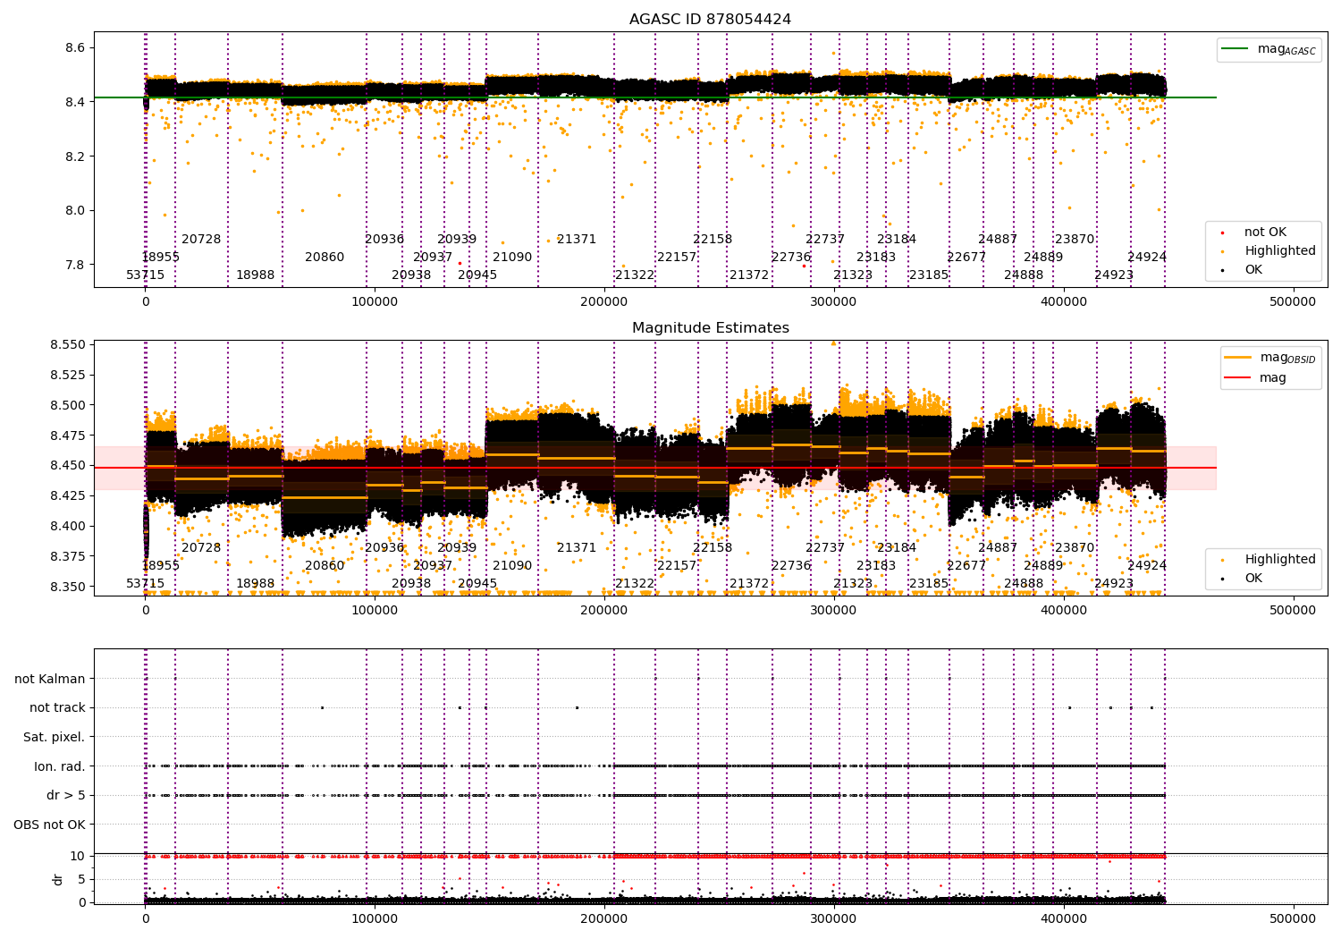Click obsid label 22737 in top plot
This screenshot has width=1341, height=939.
pyautogui.click(x=825, y=240)
